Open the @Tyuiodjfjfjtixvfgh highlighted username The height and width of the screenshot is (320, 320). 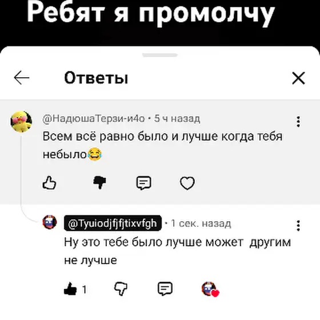113,223
